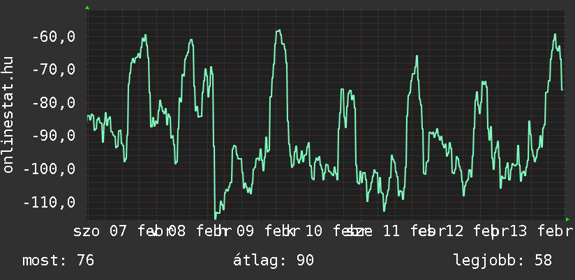This screenshot has width=575, height=280.
Task: Click the "átlag: 90" average value text
Action: tap(274, 261)
